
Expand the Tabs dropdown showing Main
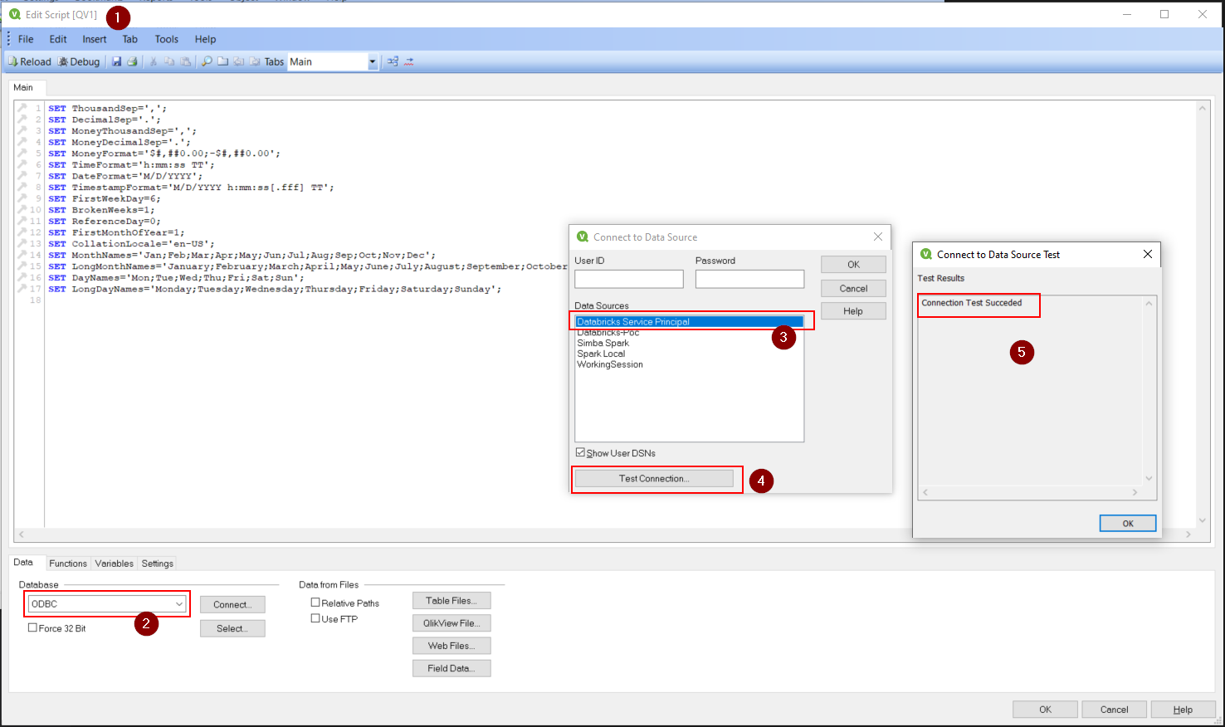372,61
